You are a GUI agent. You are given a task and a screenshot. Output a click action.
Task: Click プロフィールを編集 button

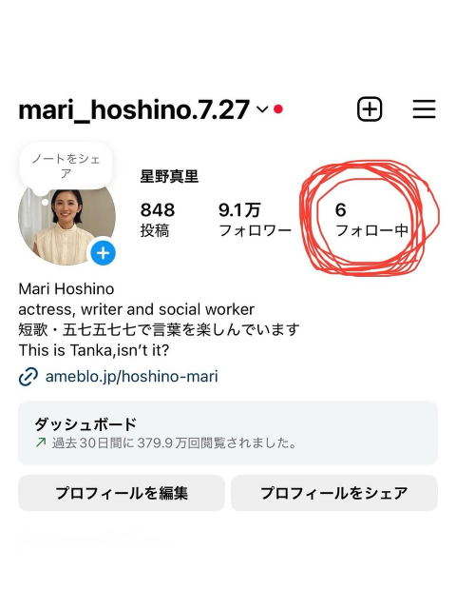pyautogui.click(x=122, y=493)
